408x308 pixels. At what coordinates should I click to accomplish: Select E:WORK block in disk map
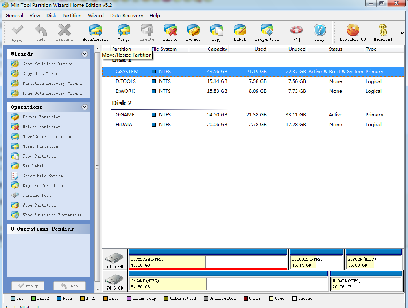(x=374, y=259)
